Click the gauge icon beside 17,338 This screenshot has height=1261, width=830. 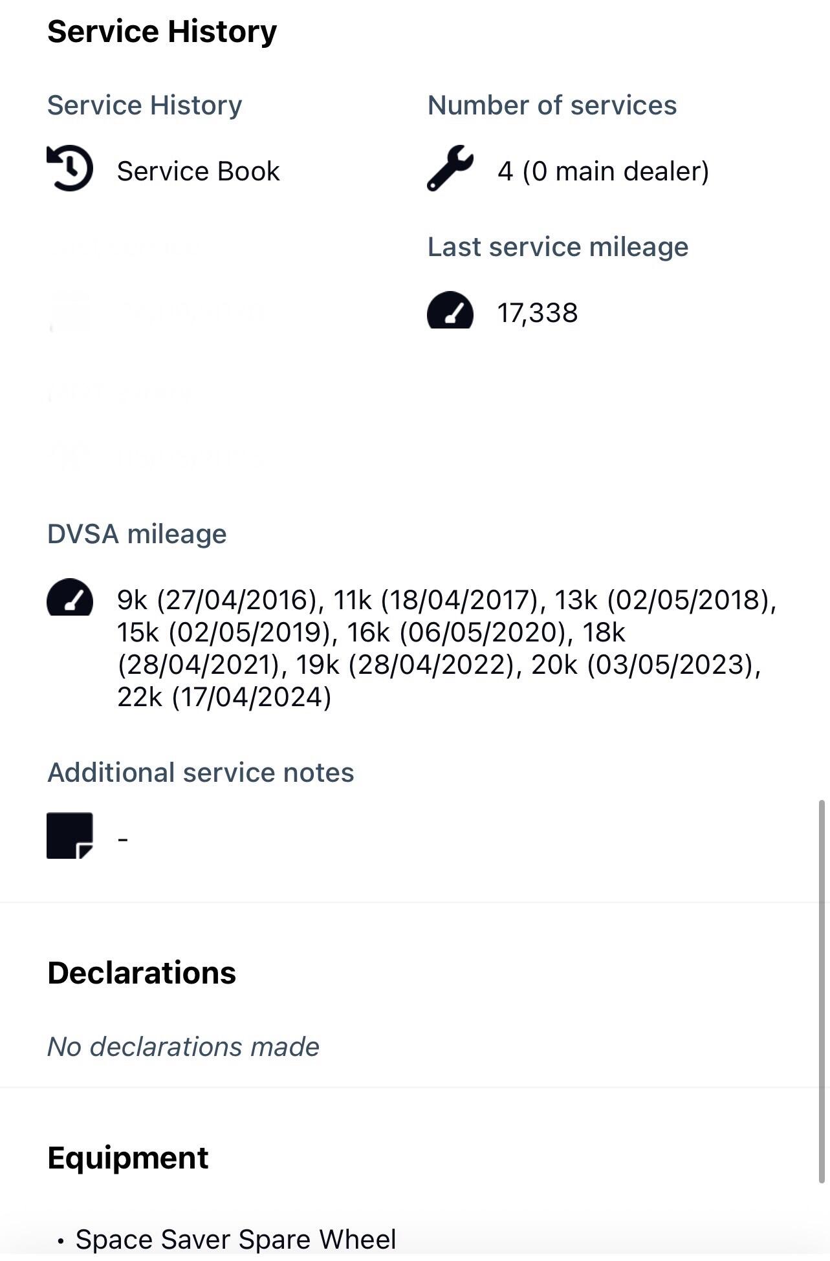(450, 311)
